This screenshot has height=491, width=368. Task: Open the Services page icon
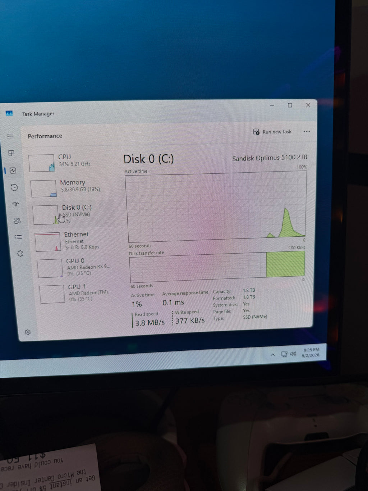coord(20,254)
